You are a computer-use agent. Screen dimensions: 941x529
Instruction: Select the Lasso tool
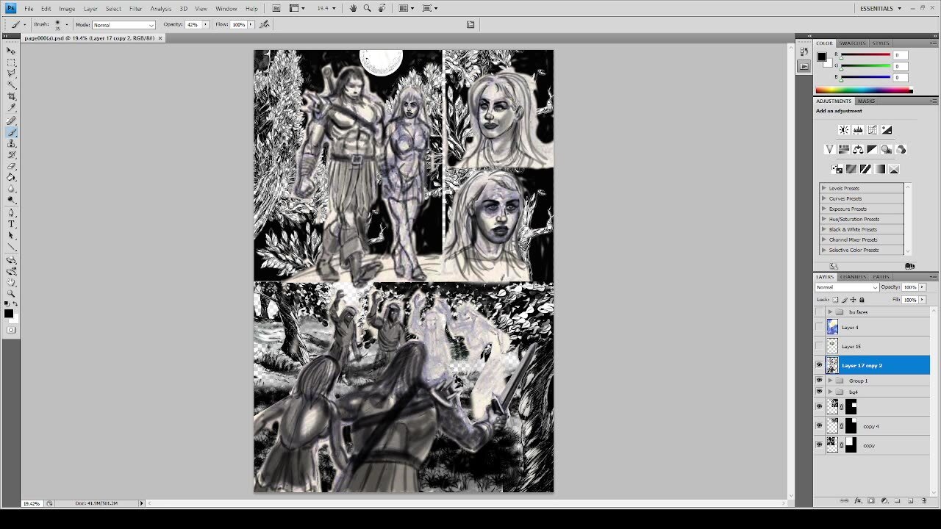[11, 73]
